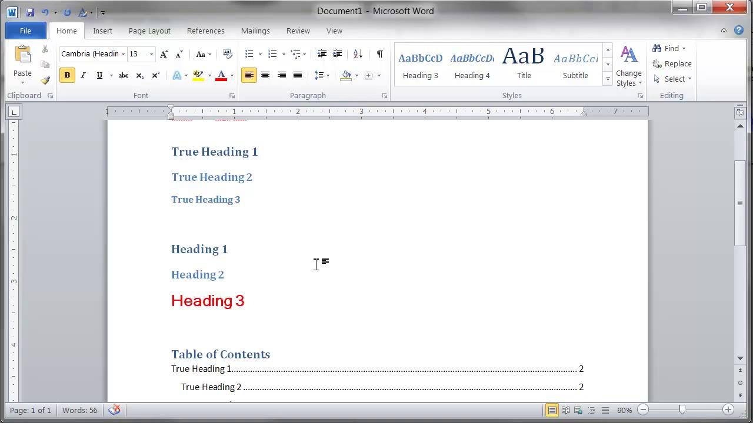Switch to Full Screen Reading view
Image resolution: width=753 pixels, height=423 pixels.
[565, 410]
